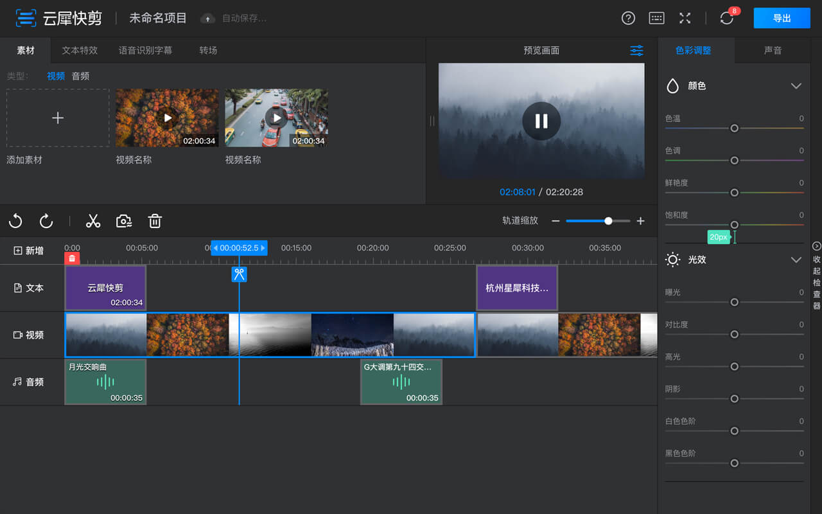Toggle preview adjustment settings icon

636,51
